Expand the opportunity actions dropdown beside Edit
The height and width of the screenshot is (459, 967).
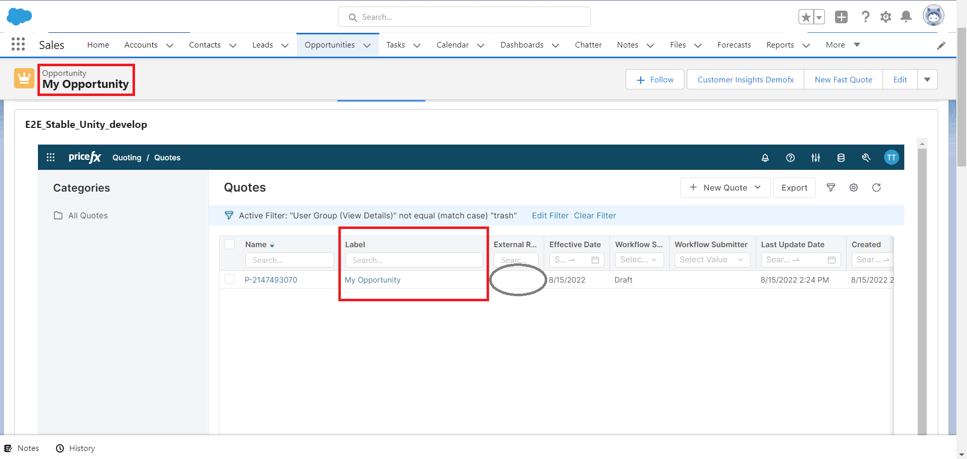[927, 80]
